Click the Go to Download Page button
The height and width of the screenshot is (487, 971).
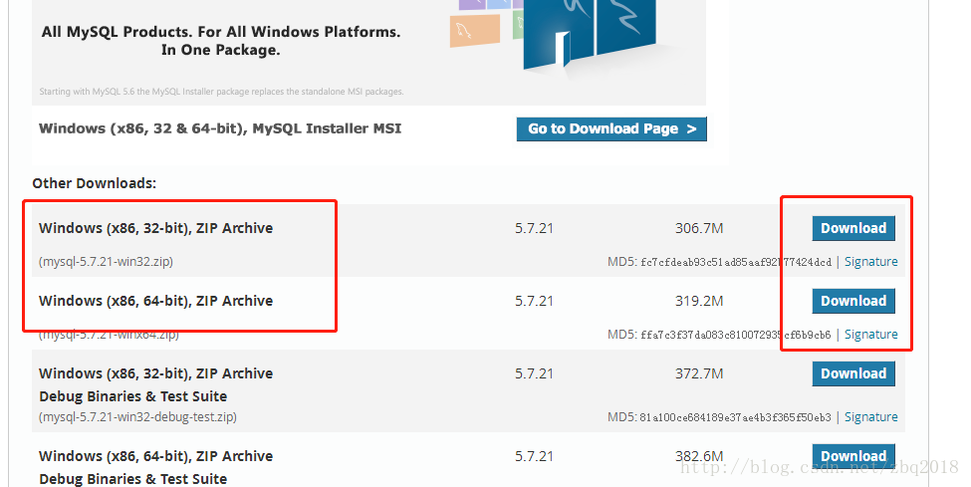[611, 128]
